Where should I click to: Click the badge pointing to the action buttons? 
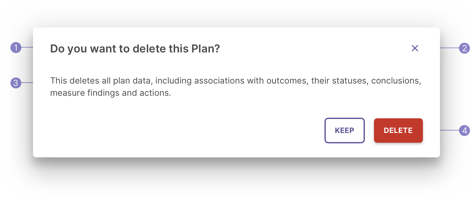[x=464, y=131]
